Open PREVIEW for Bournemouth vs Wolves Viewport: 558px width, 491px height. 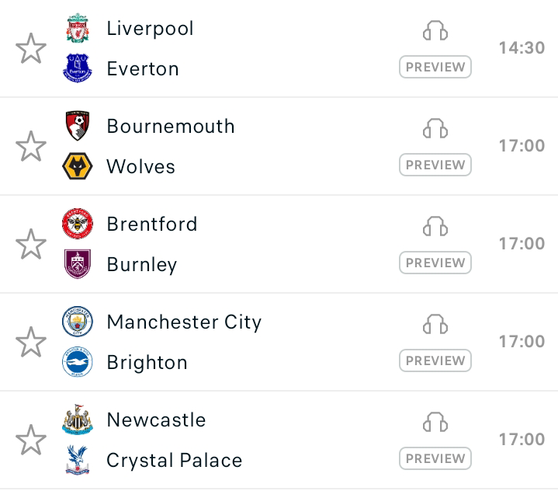coord(435,165)
